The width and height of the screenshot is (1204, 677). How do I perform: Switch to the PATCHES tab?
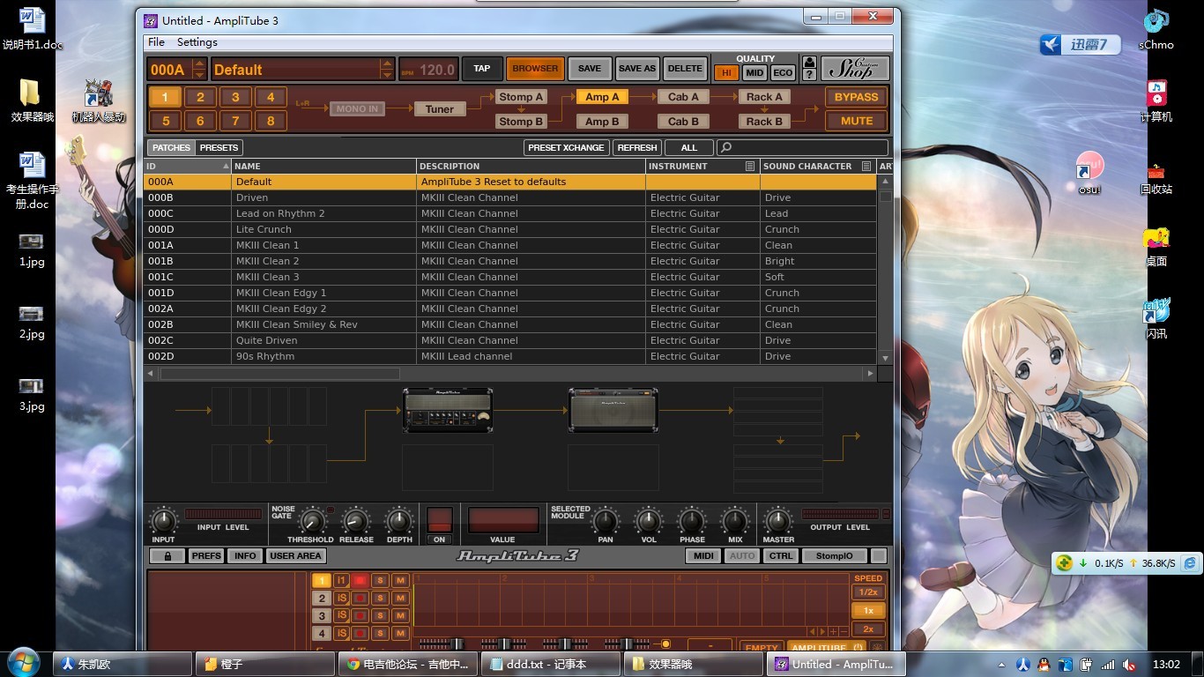pyautogui.click(x=171, y=147)
